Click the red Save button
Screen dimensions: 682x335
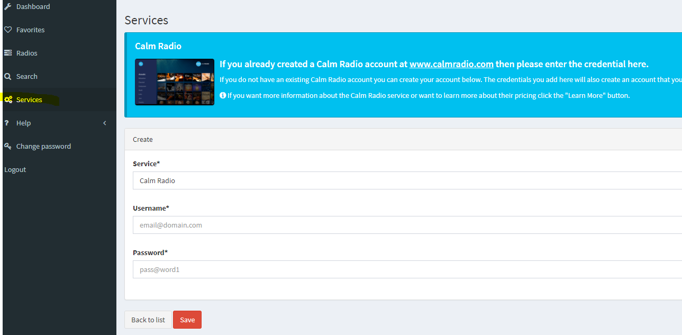187,320
